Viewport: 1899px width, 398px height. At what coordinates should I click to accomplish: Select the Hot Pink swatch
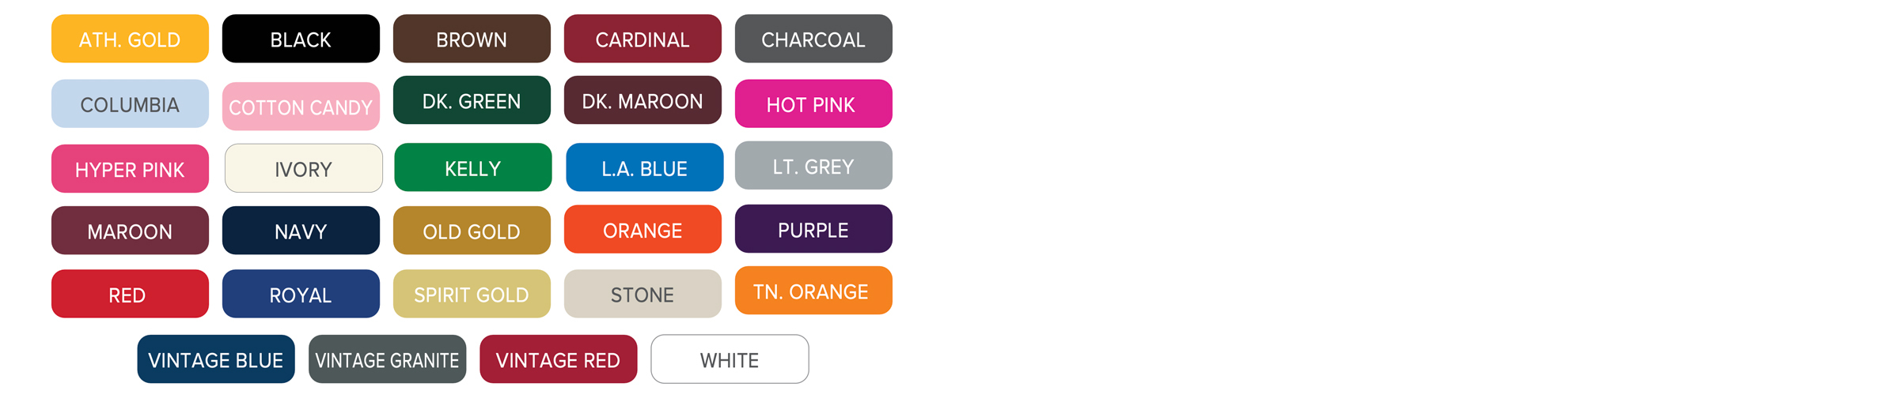813,103
